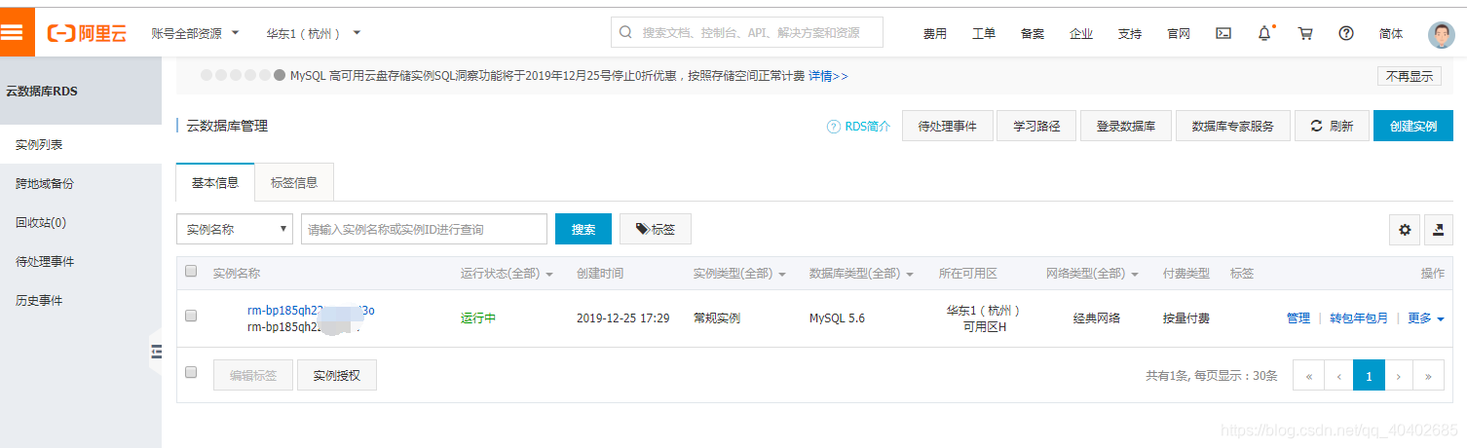1467x448 pixels.
Task: Go to next page with › button
Action: [x=1399, y=375]
